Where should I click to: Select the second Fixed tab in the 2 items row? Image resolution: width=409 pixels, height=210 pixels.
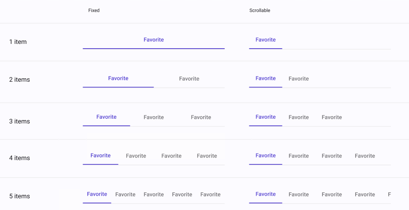[189, 79]
